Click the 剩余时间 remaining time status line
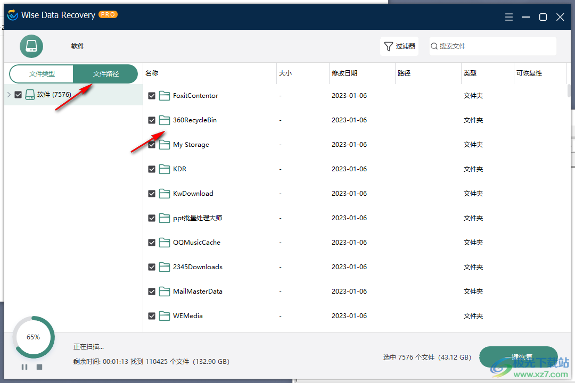The height and width of the screenshot is (383, 575). tap(151, 362)
